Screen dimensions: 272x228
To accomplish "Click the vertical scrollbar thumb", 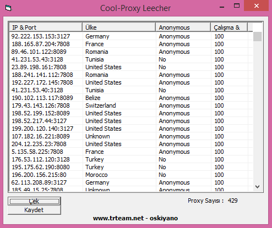I will [x=257, y=36].
